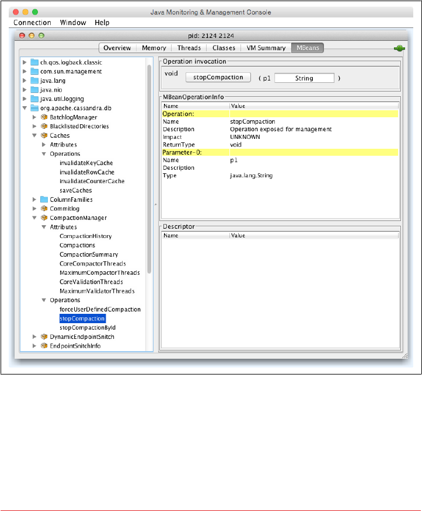The width and height of the screenshot is (422, 511).
Task: Click the BatchlogManager MBean icon
Action: click(x=44, y=117)
